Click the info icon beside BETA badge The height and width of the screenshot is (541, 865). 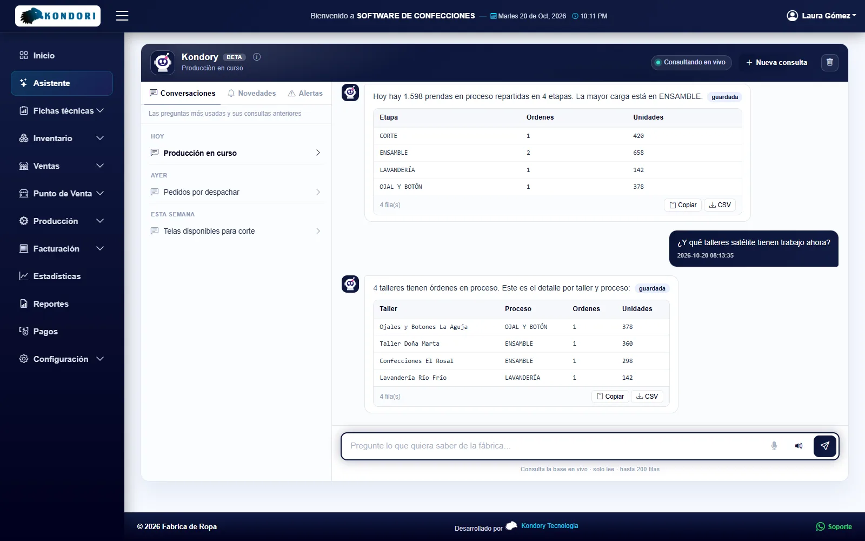click(x=257, y=57)
